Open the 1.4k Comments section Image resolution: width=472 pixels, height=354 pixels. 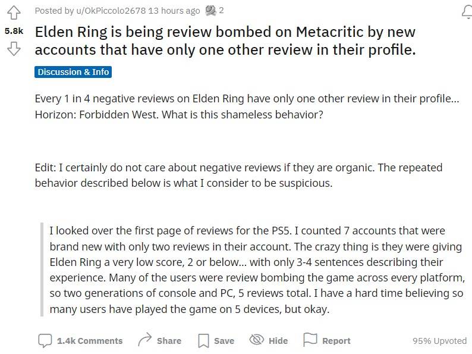pyautogui.click(x=80, y=341)
